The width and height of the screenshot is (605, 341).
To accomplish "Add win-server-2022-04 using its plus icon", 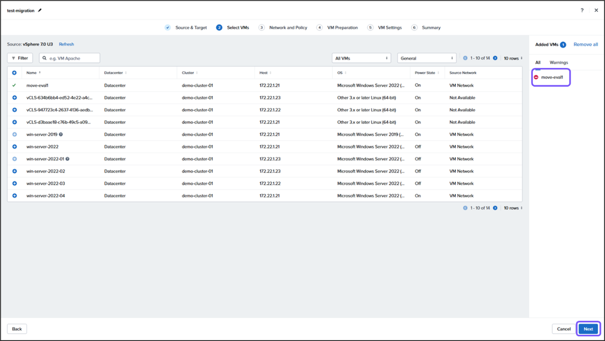I will pos(14,196).
